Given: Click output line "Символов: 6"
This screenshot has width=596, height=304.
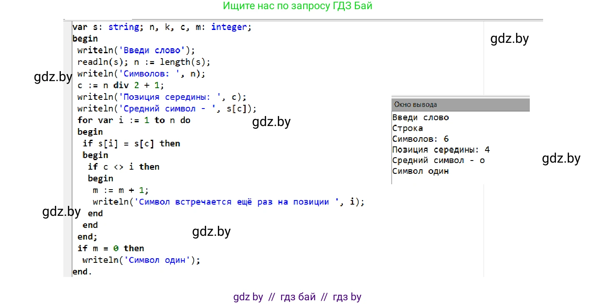Looking at the screenshot, I should (x=420, y=139).
